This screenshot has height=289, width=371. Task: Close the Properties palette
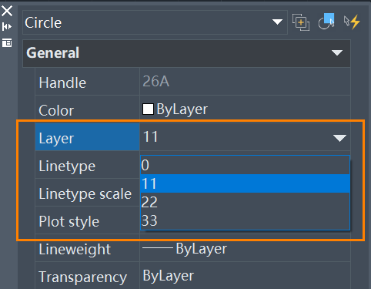pyautogui.click(x=7, y=11)
